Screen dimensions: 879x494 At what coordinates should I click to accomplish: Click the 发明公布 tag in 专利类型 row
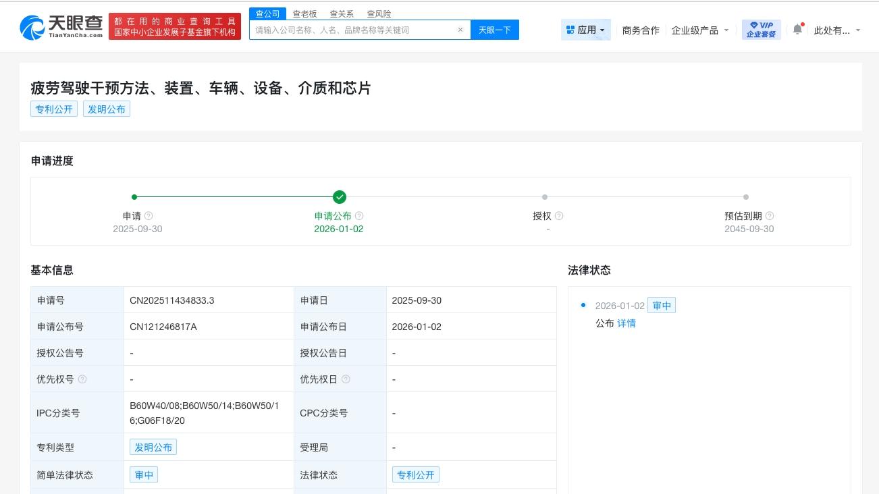pyautogui.click(x=153, y=447)
